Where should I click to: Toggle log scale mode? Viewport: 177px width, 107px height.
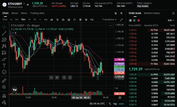point(115,104)
